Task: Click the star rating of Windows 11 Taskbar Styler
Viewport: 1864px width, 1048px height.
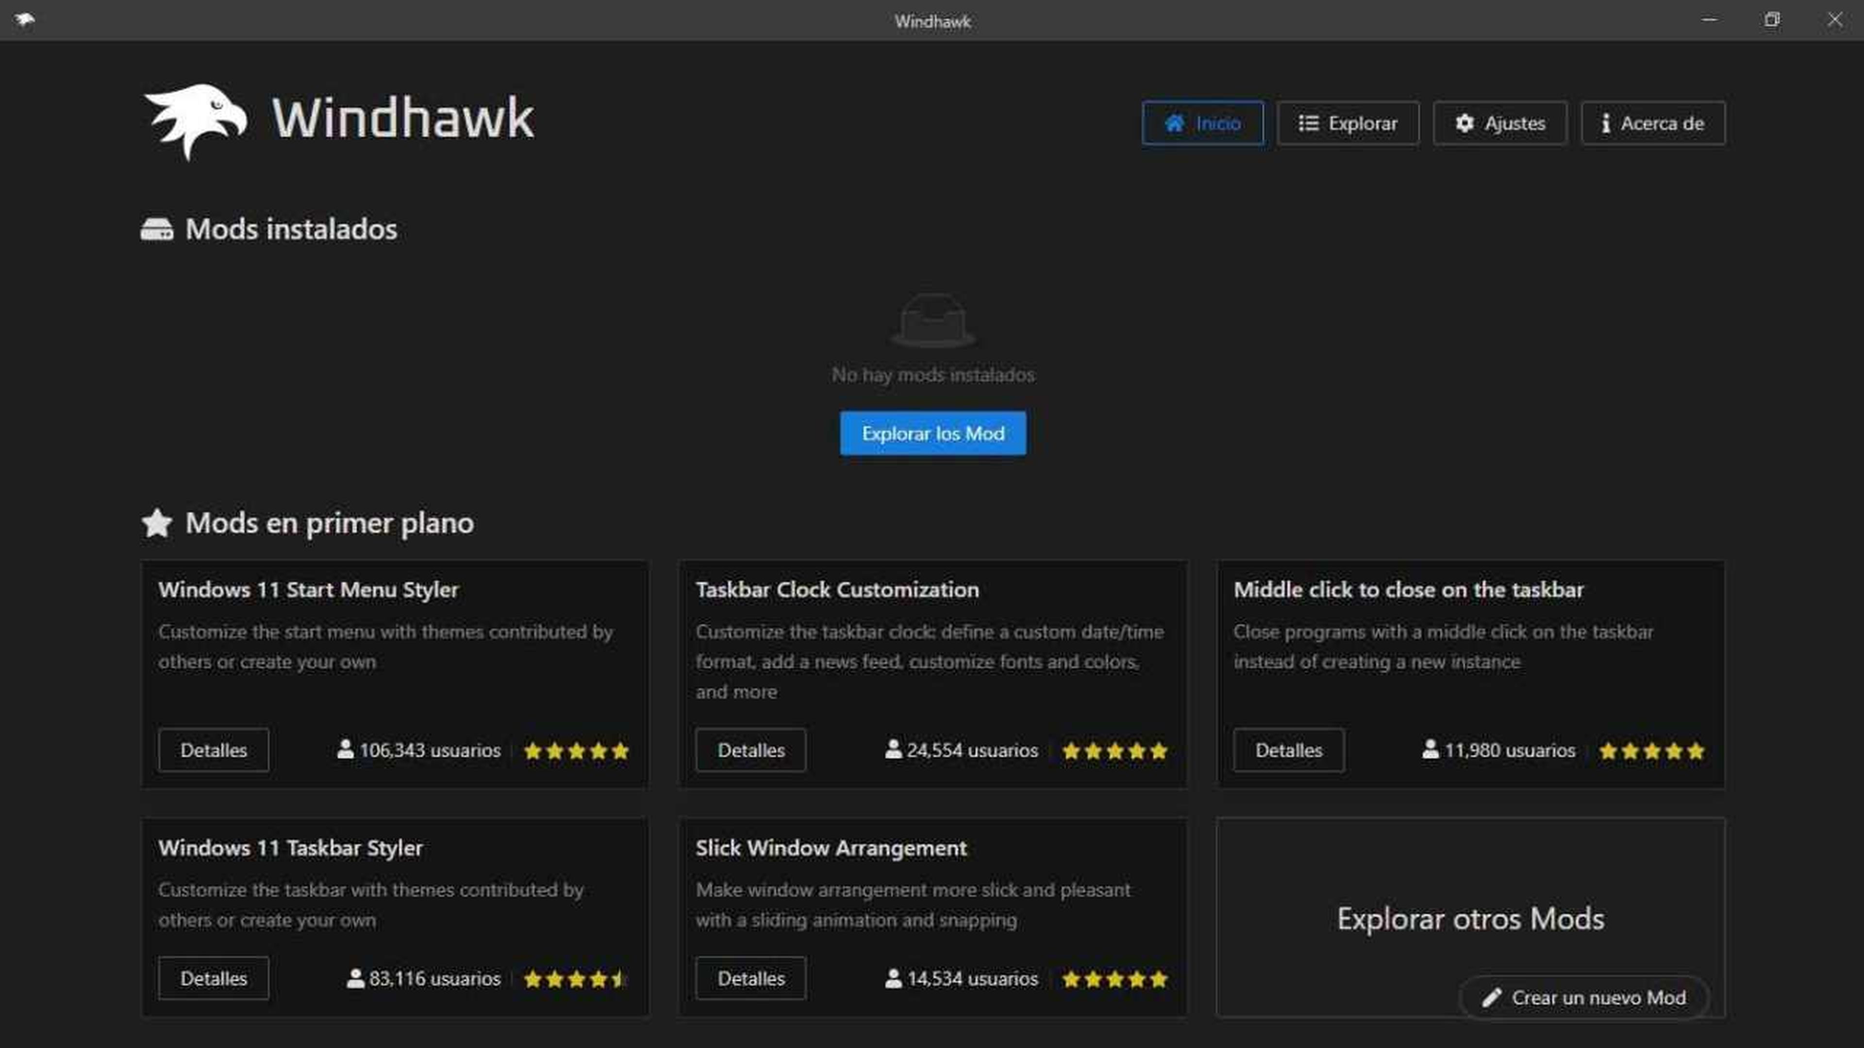Action: point(576,979)
